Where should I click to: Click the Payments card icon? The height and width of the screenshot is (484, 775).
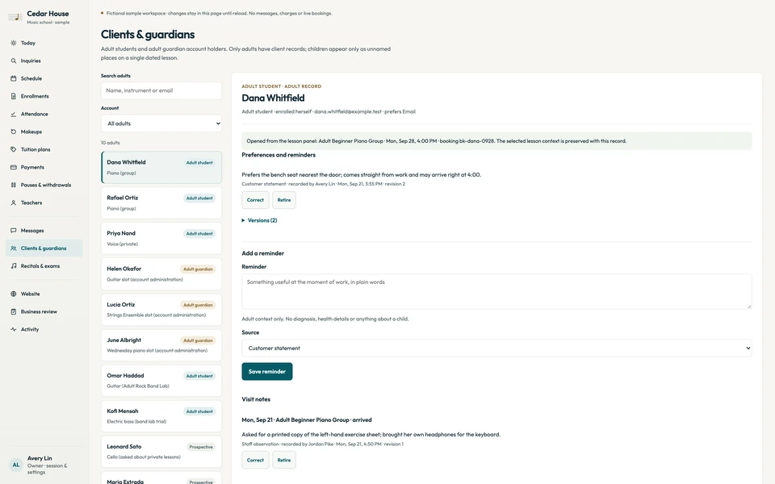point(14,168)
